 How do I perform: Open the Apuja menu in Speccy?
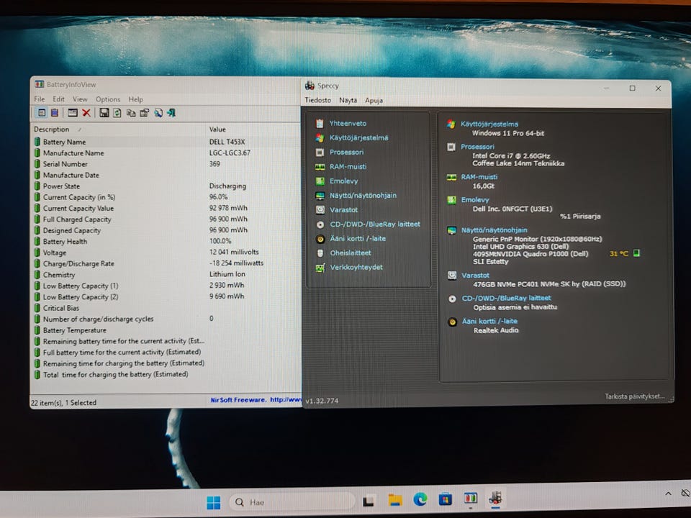tap(374, 101)
